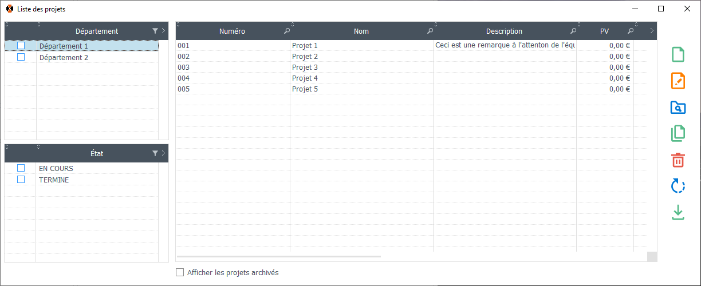Click the filter icon in Département header
This screenshot has width=701, height=286.
(155, 31)
